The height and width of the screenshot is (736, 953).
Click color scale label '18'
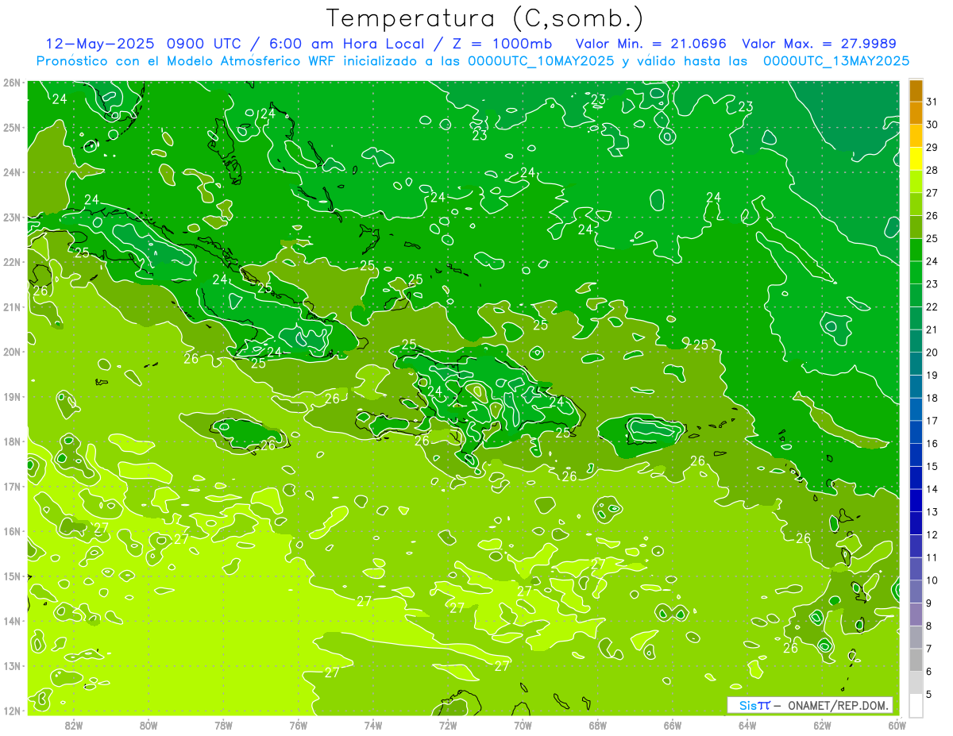pos(932,398)
